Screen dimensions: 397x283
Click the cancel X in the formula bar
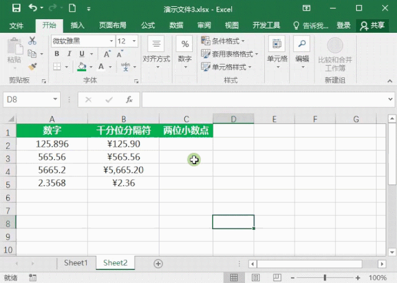88,100
